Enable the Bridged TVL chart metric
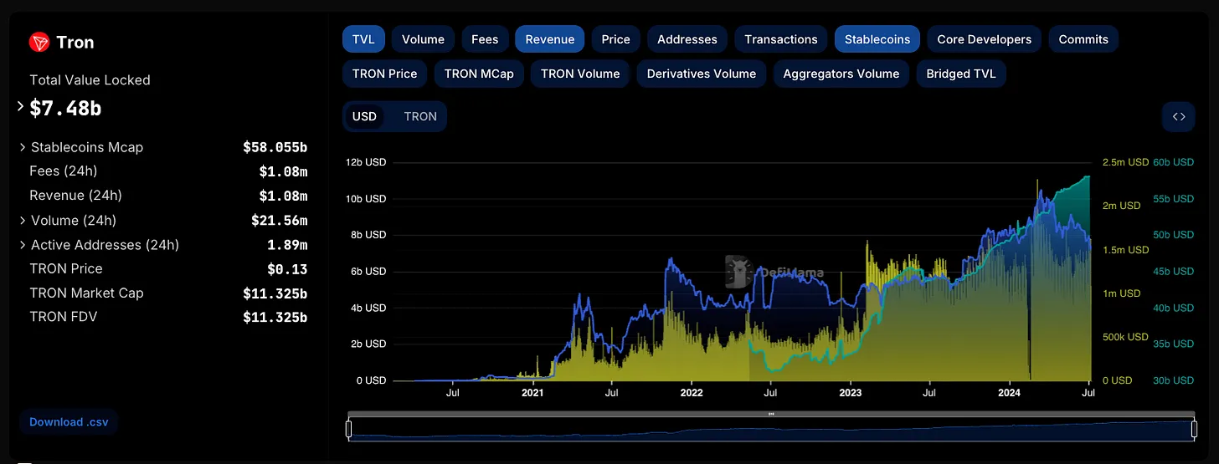The image size is (1219, 464). pos(961,74)
